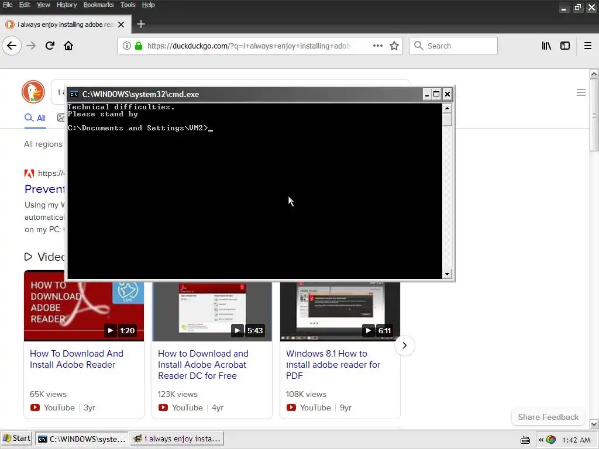Open the Prevent result headline link
Image resolution: width=599 pixels, height=449 pixels.
(x=44, y=189)
